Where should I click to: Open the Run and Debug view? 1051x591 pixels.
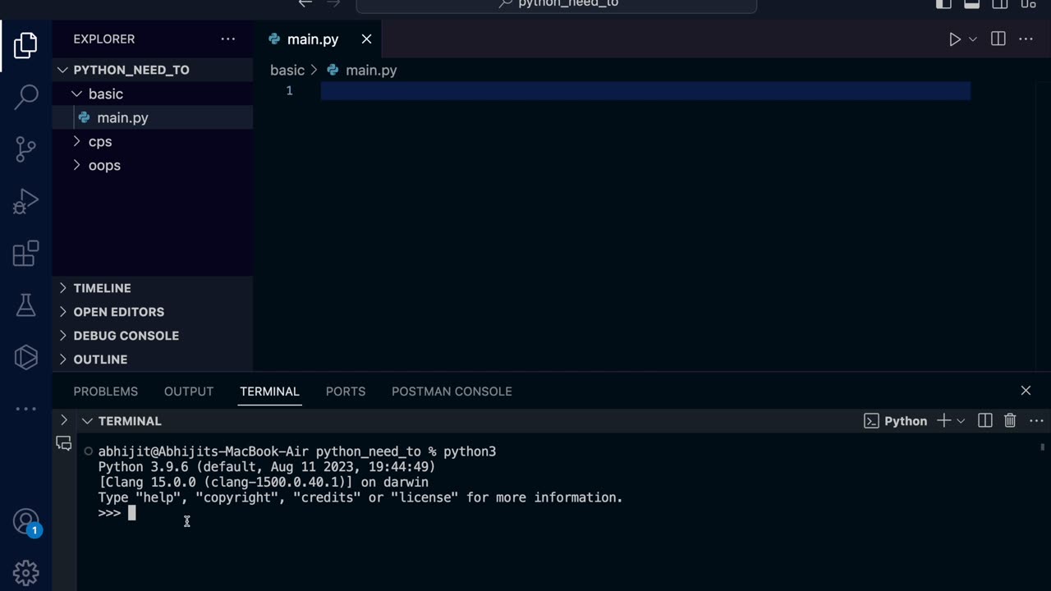[x=25, y=201]
